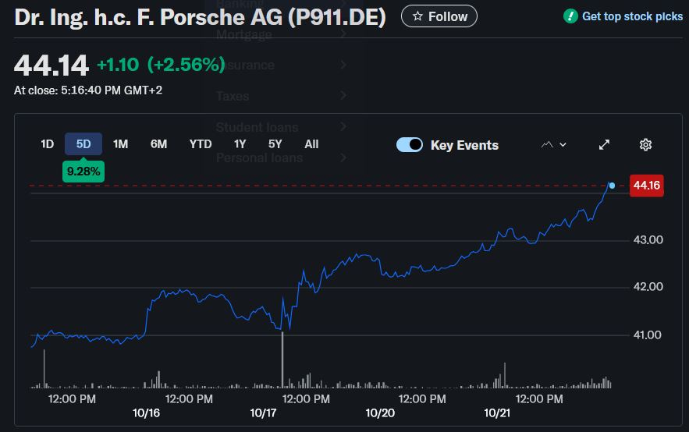689x432 pixels.
Task: Click the 10/20 date label
Action: click(x=380, y=413)
